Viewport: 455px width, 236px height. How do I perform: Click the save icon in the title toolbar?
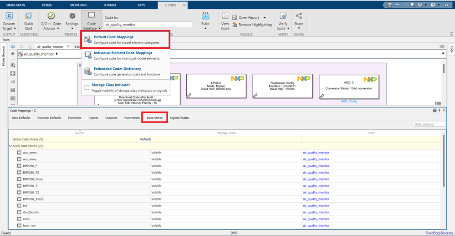[x=390, y=5]
